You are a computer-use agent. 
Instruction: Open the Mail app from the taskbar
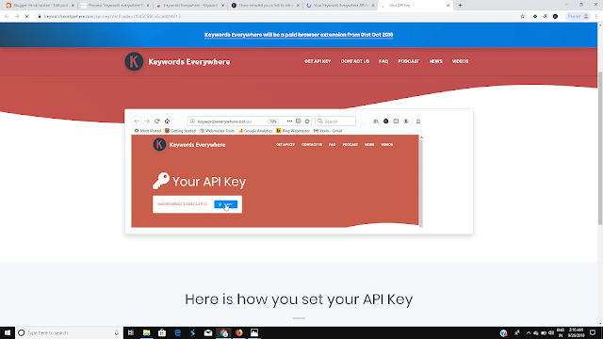(208, 332)
